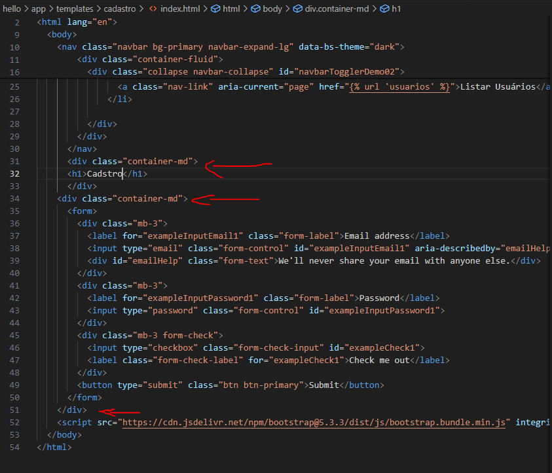Open the hello folder breadcrumb

12,9
